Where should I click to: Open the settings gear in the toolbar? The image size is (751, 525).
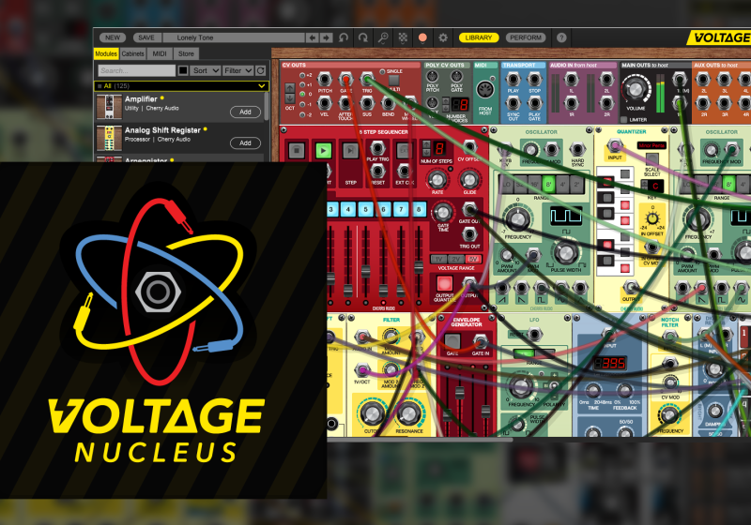click(x=442, y=37)
